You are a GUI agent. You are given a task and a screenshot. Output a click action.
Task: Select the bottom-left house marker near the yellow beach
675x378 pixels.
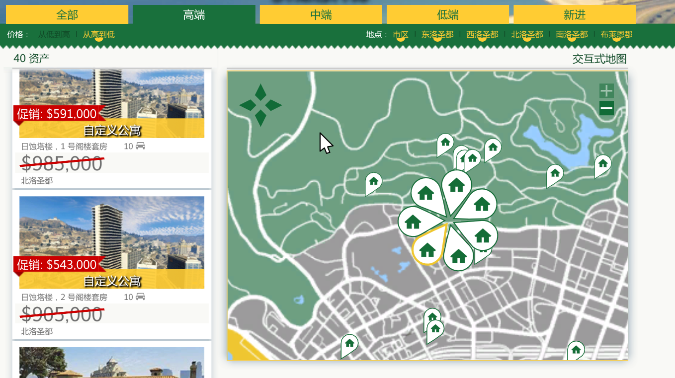[349, 345]
